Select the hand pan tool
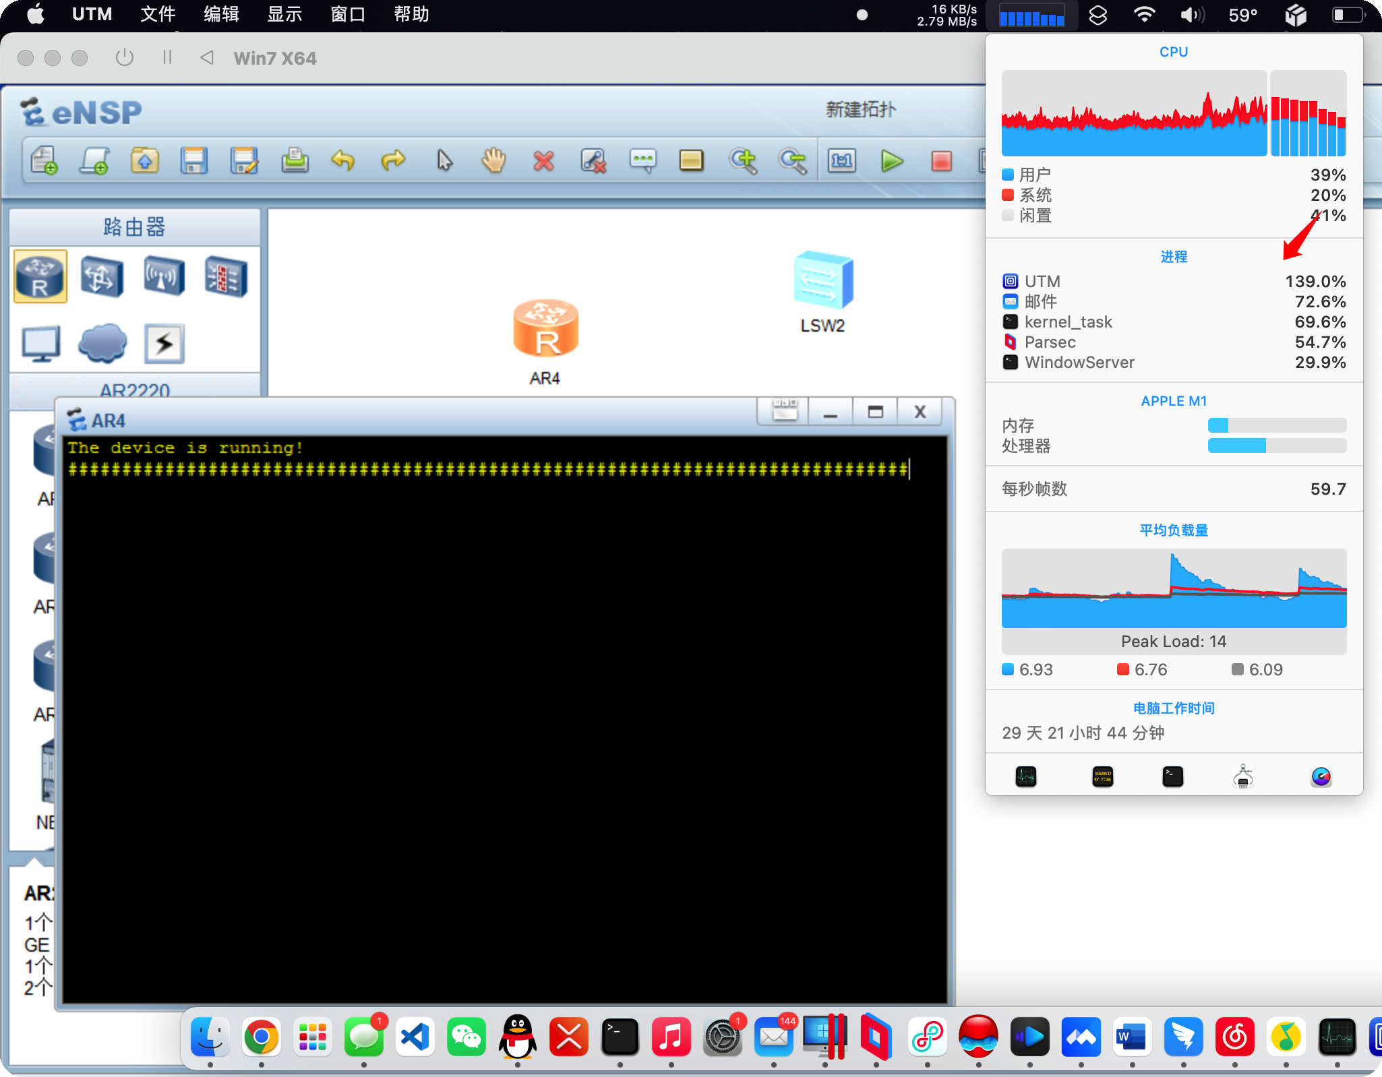The image size is (1382, 1077). (x=493, y=161)
